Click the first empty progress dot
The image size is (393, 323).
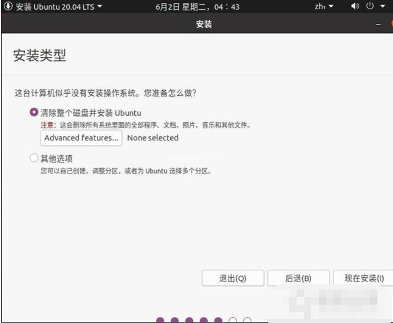pos(233,320)
